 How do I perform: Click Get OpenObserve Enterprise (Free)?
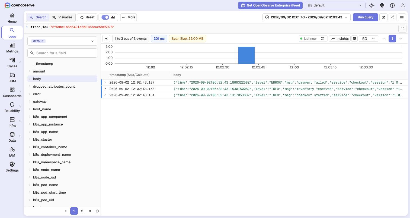[270, 5]
